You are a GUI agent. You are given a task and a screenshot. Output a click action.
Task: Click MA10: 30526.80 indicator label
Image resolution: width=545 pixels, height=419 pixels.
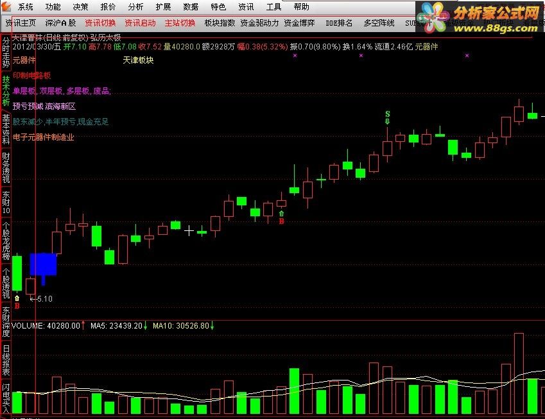tap(181, 326)
